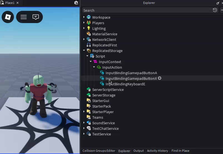Select the ReplicatedFirst row

[152, 45]
